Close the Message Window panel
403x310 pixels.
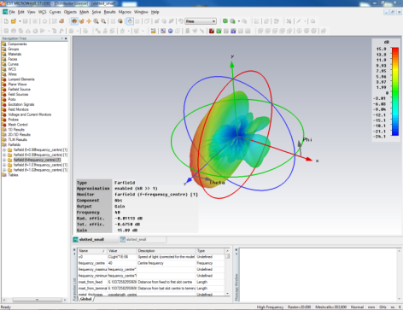point(237,250)
